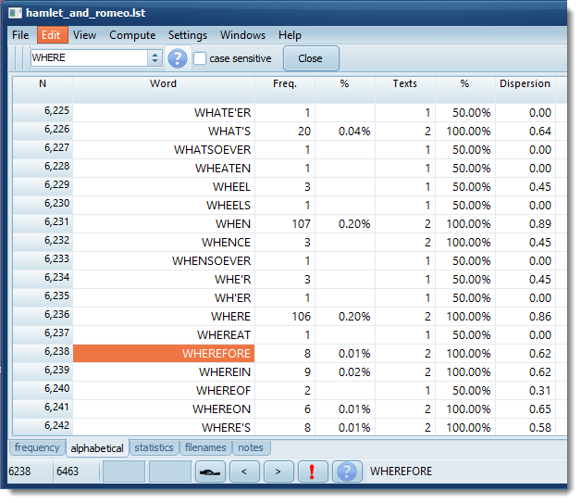Click the 0.02% value in WHEREIN row

(354, 372)
